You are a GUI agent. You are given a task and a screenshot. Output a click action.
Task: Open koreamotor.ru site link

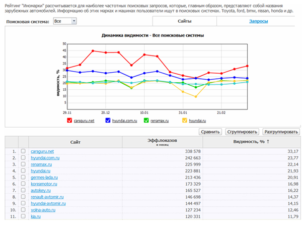coord(44,184)
